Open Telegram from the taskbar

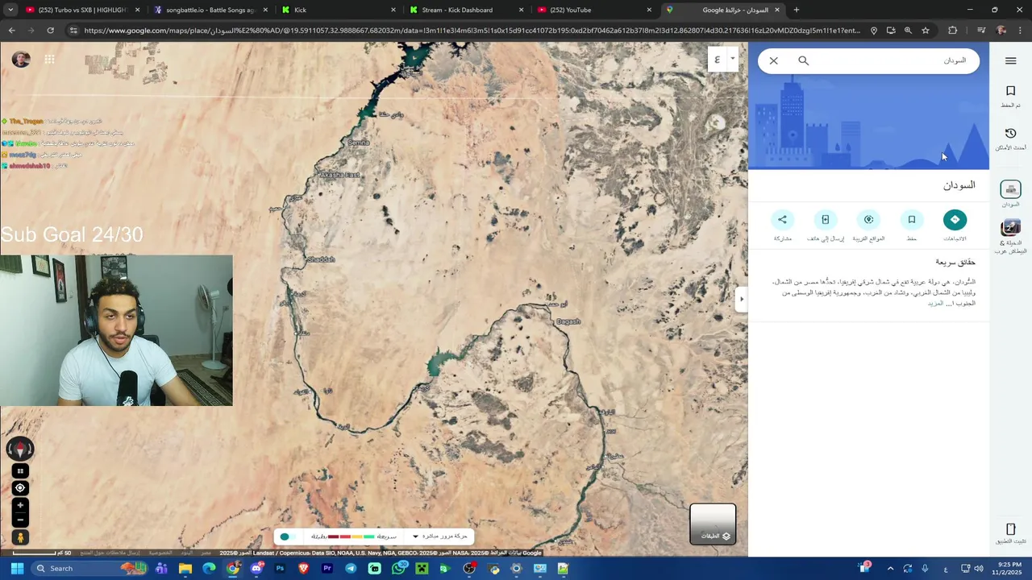coord(351,569)
